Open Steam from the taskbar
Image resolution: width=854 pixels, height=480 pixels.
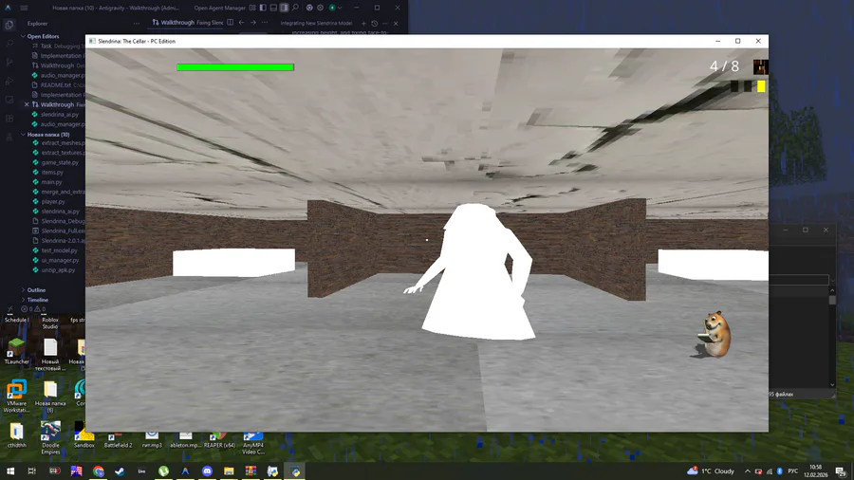coord(120,471)
